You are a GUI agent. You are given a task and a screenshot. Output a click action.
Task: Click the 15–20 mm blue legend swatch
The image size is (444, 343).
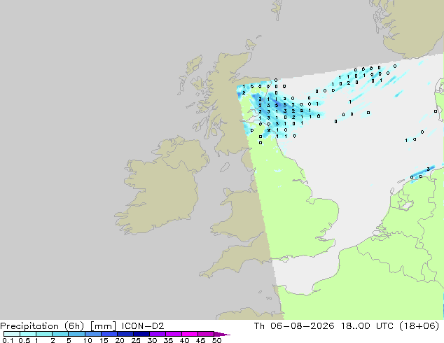click(x=109, y=334)
